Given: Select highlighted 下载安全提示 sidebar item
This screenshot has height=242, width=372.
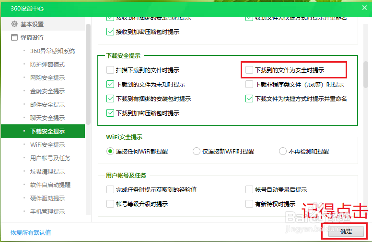Looking at the screenshot, I should [x=43, y=131].
